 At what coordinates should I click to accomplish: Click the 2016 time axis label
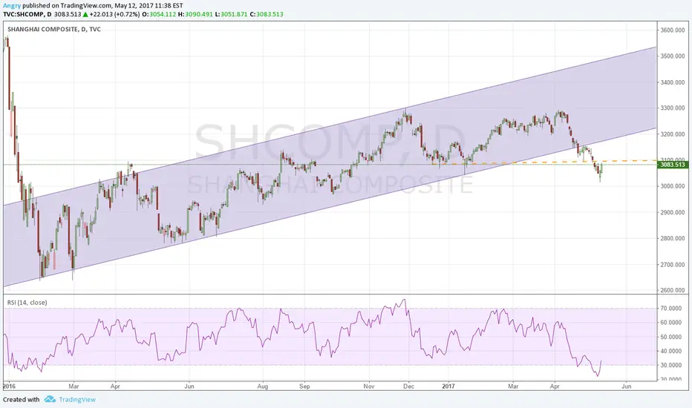pos(9,386)
